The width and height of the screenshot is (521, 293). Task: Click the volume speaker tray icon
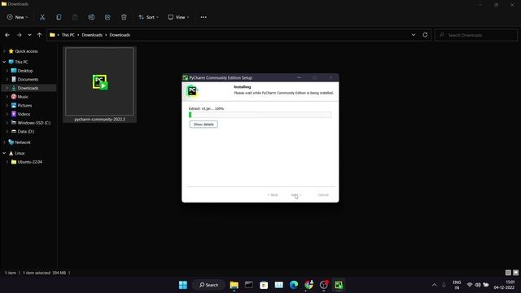[x=478, y=285]
